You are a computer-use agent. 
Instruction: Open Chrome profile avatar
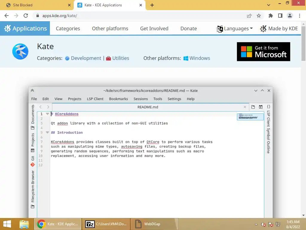(x=290, y=16)
